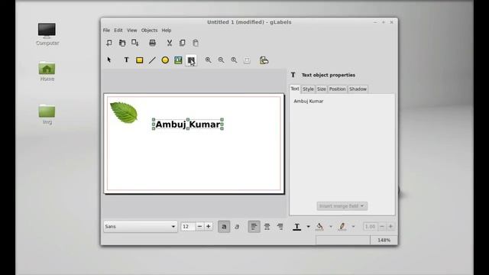Click the line width field showing 1.00

pos(370,227)
